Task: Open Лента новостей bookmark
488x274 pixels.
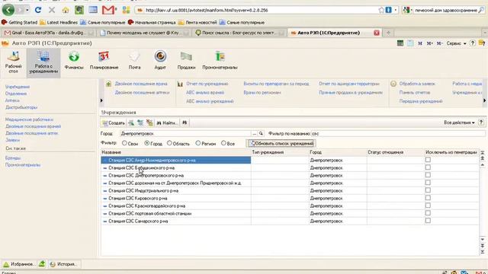Action: [x=197, y=22]
